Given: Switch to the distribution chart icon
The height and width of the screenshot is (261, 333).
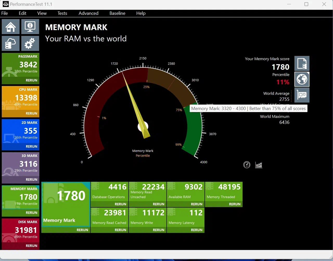Looking at the screenshot, I should [x=259, y=165].
